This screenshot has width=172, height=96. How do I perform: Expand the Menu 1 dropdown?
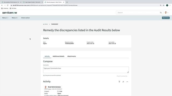pyautogui.click(x=5, y=18)
